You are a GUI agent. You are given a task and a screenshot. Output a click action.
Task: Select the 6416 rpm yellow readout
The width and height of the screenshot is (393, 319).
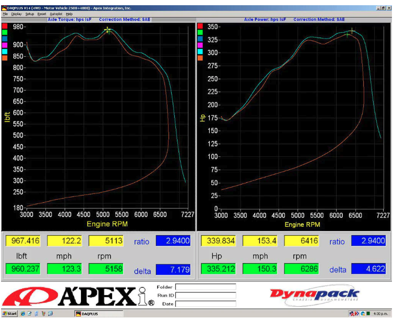[302, 241]
